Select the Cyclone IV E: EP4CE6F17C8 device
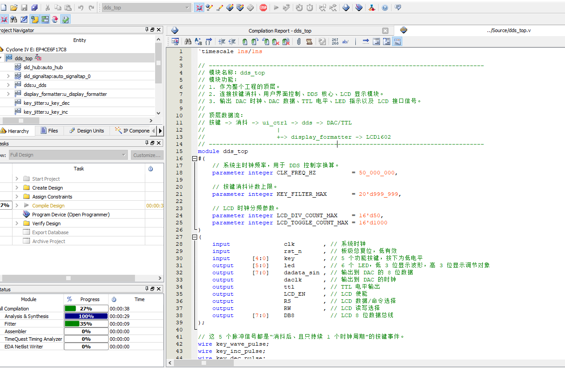This screenshot has height=368, width=565. click(x=36, y=50)
